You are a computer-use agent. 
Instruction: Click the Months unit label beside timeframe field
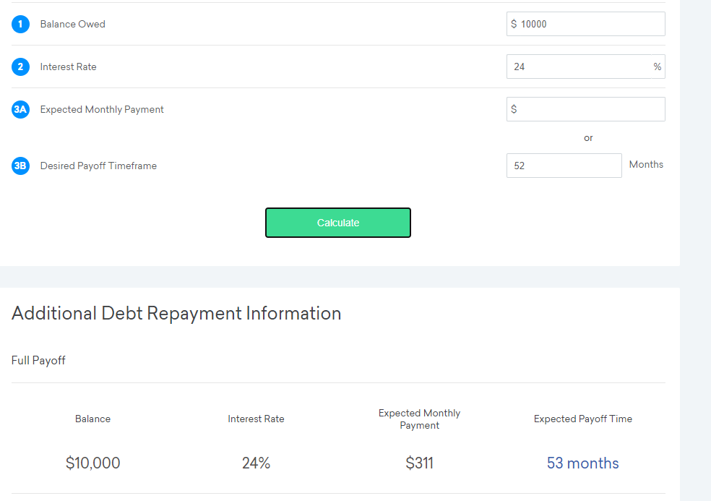click(x=645, y=164)
